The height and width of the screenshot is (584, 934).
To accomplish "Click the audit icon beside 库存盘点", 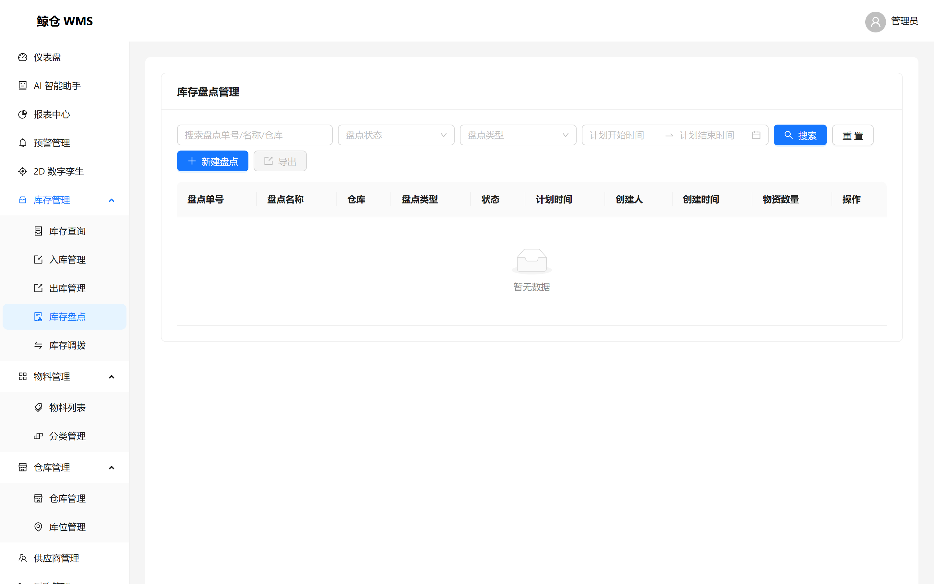I will [x=38, y=317].
